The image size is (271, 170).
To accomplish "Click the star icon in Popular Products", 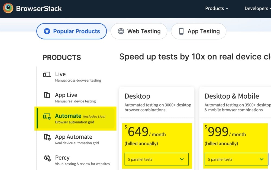I will (x=47, y=31).
